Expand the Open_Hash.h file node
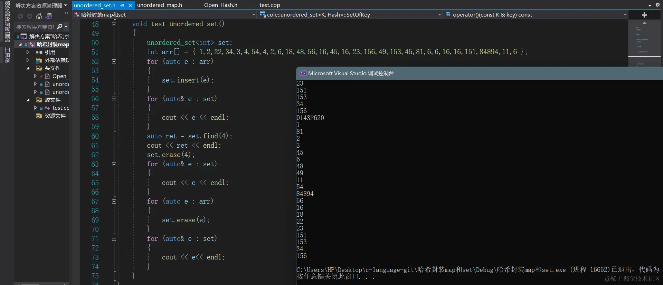Viewport: 663px width, 285px height. (x=35, y=76)
